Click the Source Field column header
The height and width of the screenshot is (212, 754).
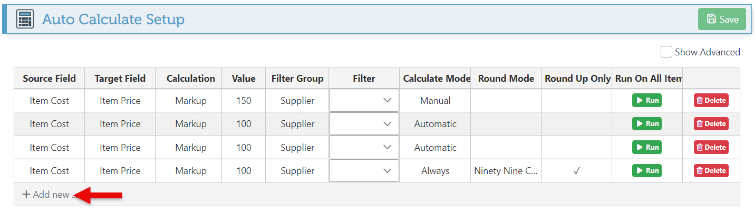click(x=49, y=79)
